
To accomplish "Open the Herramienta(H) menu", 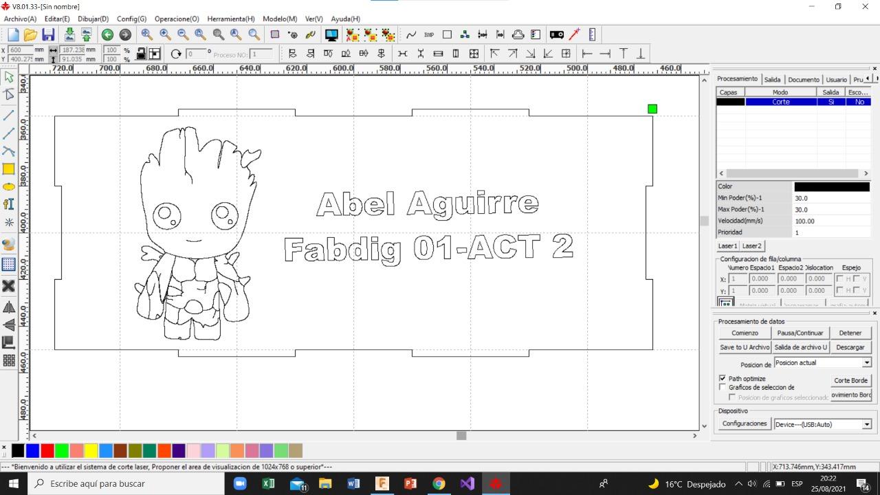I will [231, 19].
